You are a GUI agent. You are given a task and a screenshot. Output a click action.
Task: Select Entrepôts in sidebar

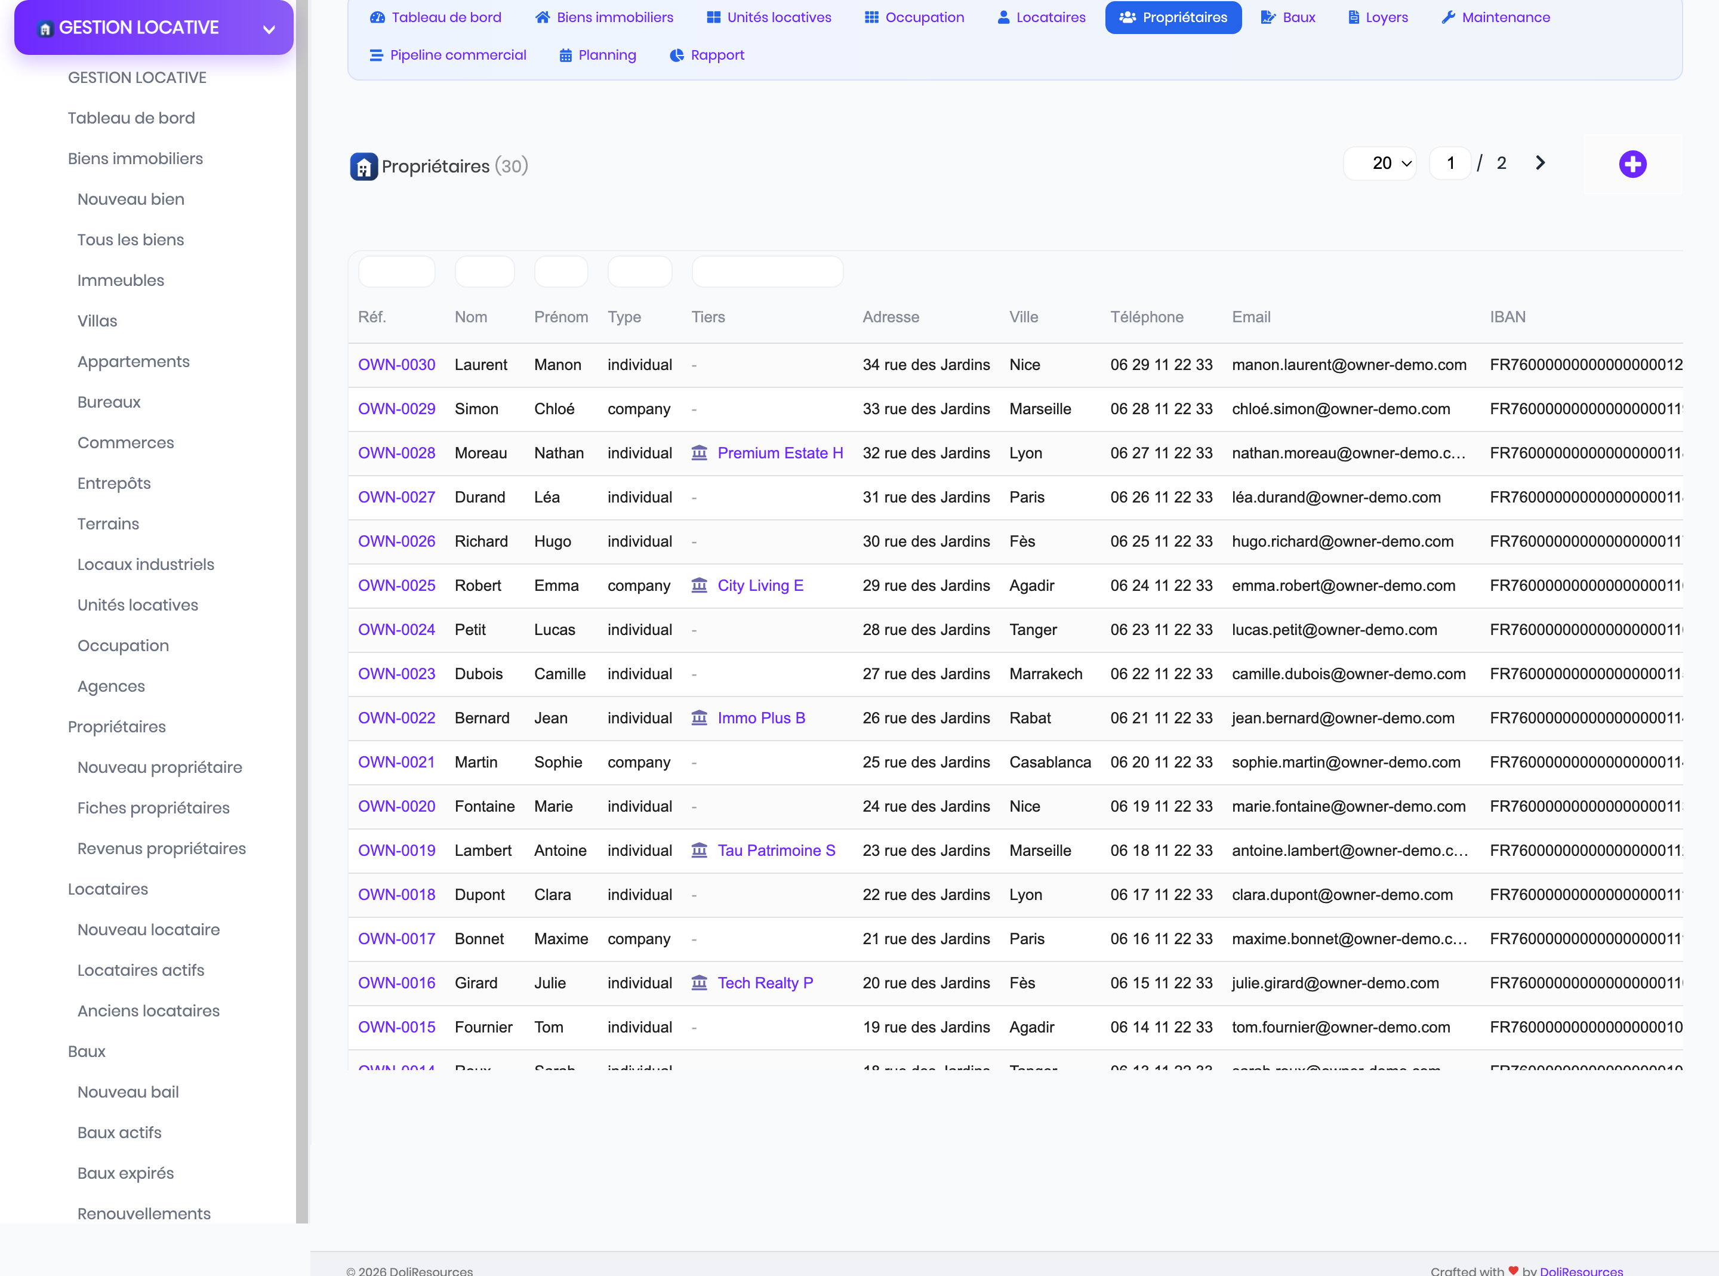click(114, 483)
